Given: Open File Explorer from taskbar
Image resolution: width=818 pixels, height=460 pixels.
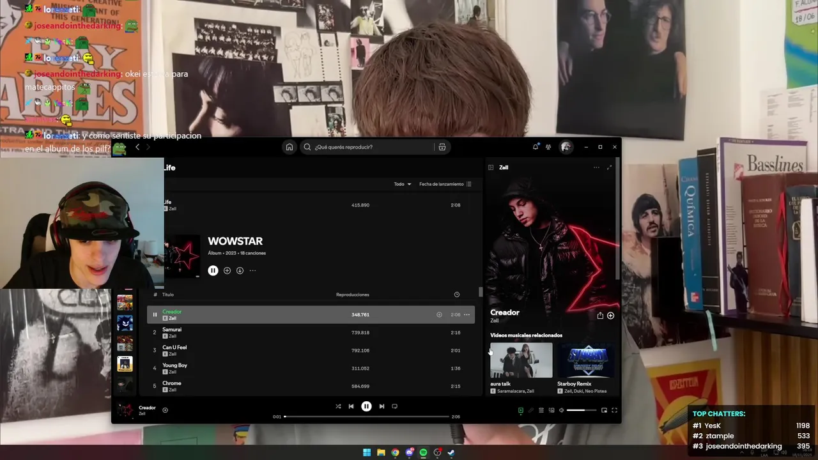Looking at the screenshot, I should tap(381, 453).
